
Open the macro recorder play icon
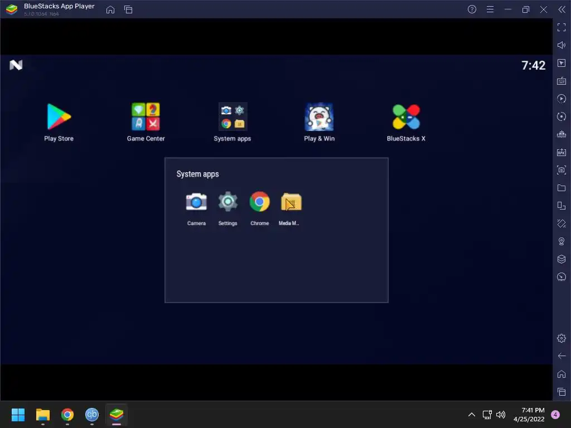[x=562, y=99]
